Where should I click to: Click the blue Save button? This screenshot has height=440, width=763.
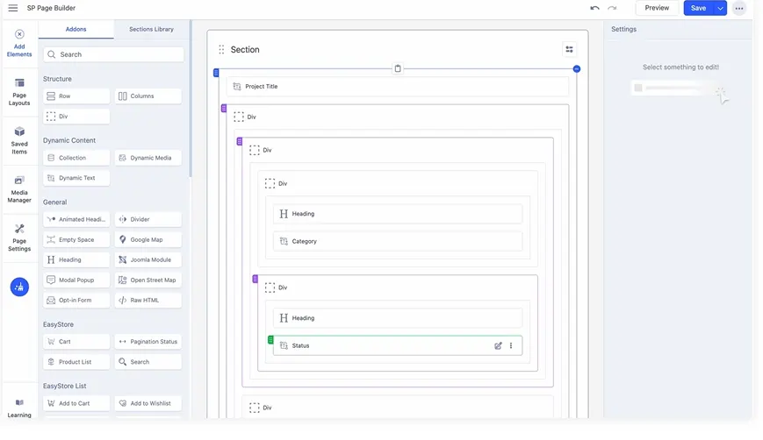tap(698, 8)
